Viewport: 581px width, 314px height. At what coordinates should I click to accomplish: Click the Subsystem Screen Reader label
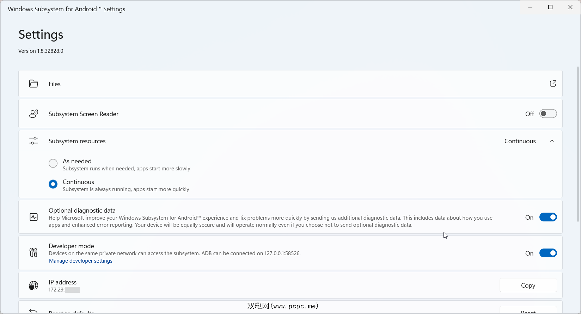coord(84,114)
